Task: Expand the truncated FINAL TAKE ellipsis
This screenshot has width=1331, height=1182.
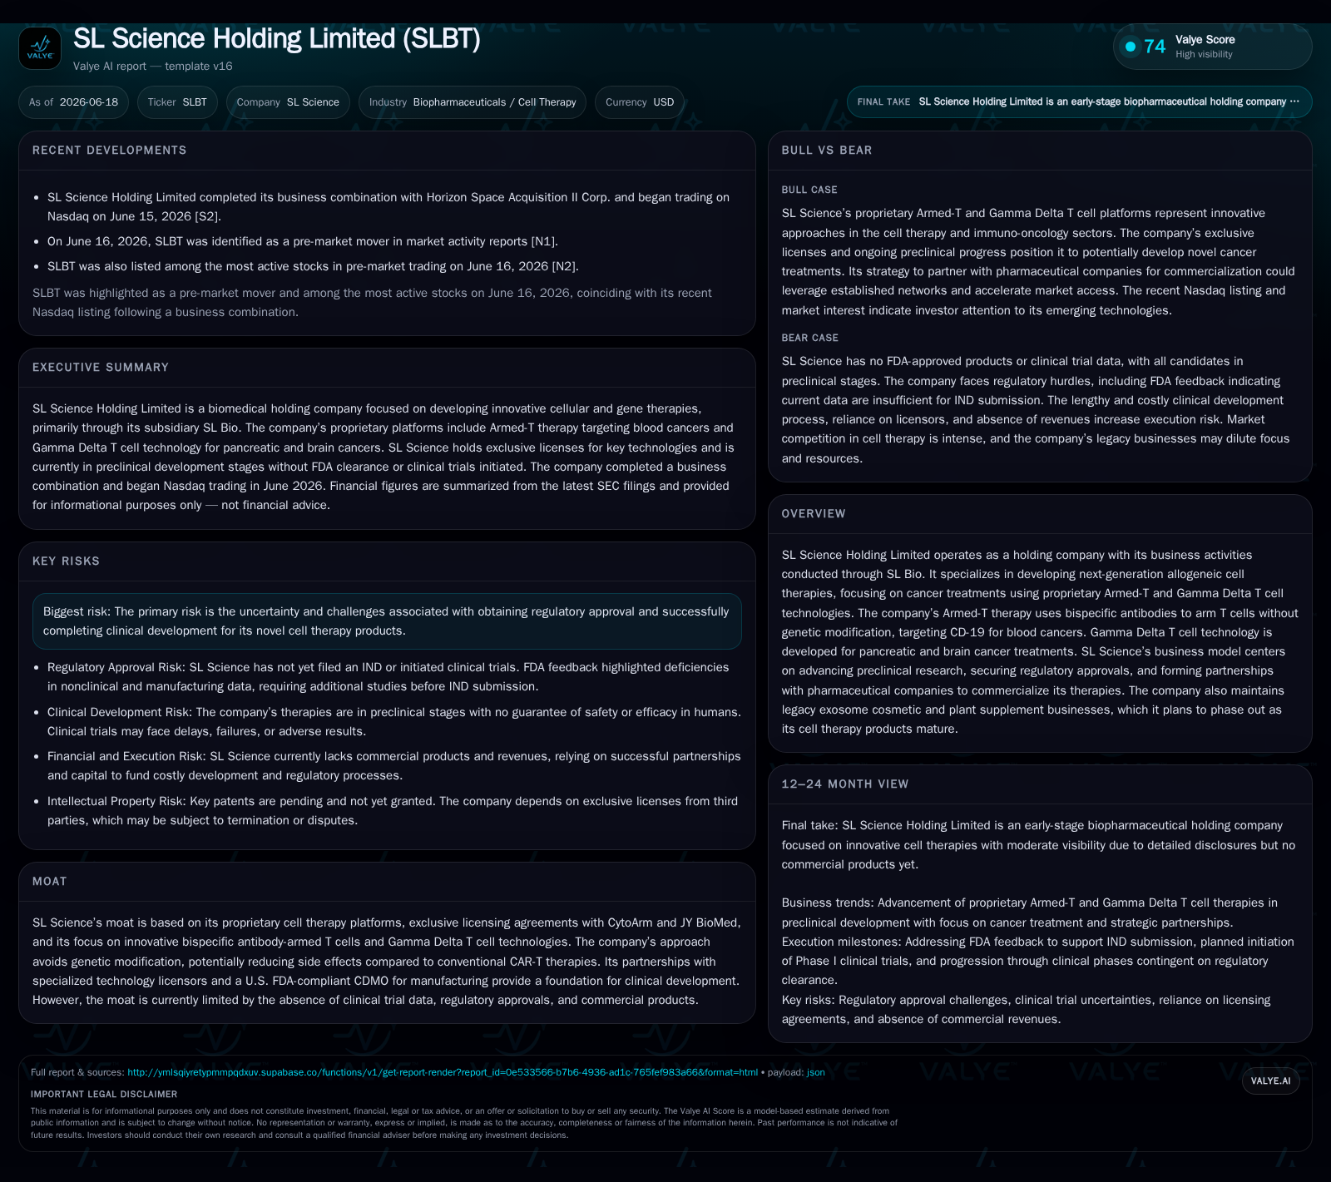Action: click(x=1294, y=101)
